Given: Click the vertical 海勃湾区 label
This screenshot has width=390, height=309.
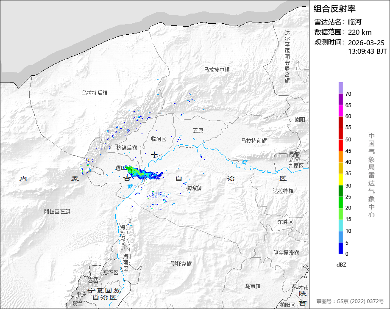Looking at the screenshot, I should point(123,236).
